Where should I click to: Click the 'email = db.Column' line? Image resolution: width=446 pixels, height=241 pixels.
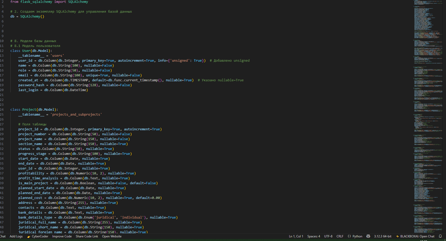[x=80, y=75]
